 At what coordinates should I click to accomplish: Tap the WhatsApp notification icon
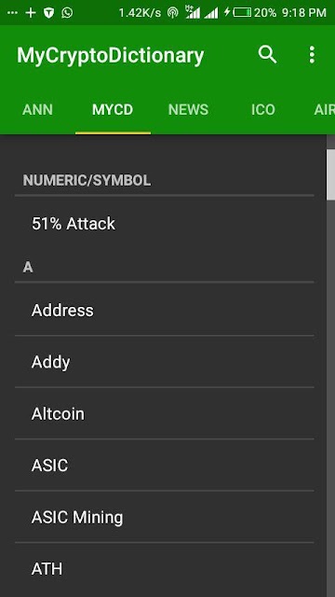click(x=67, y=12)
